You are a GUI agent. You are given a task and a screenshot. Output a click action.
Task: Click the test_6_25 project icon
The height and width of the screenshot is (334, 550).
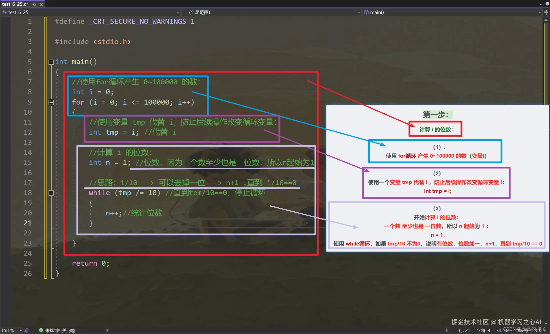4,12
